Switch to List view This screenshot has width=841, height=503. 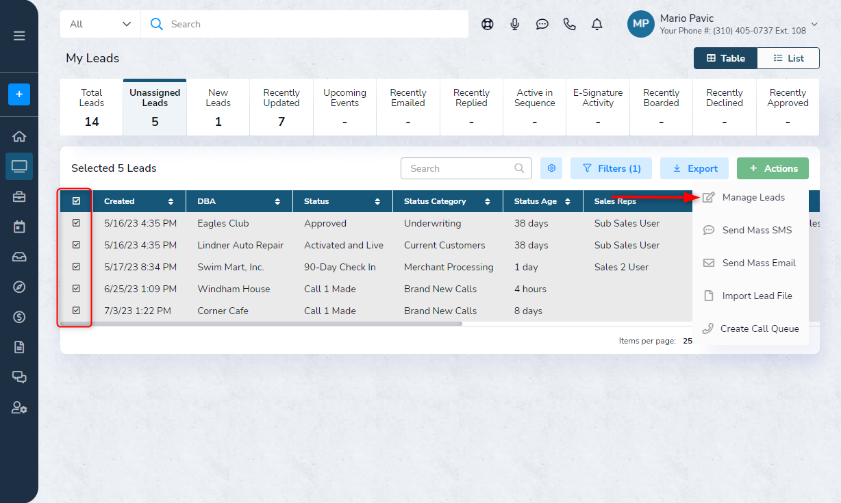pos(788,58)
